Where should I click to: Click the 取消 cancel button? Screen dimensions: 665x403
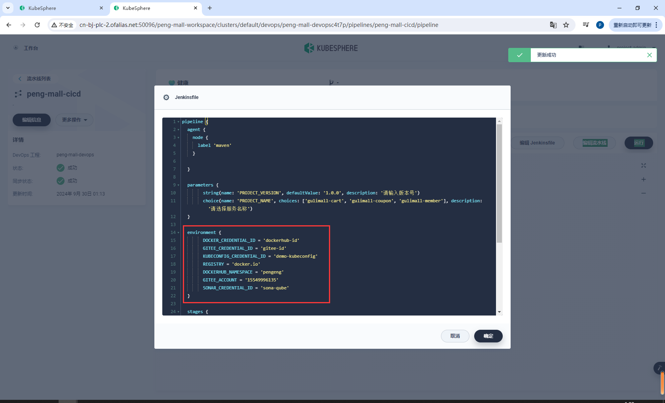pyautogui.click(x=455, y=336)
